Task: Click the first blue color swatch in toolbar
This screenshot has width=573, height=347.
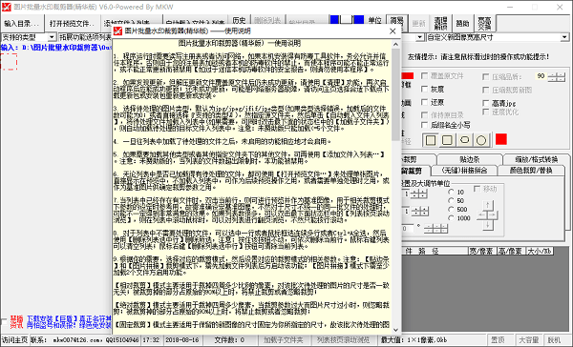Action: click(x=334, y=20)
